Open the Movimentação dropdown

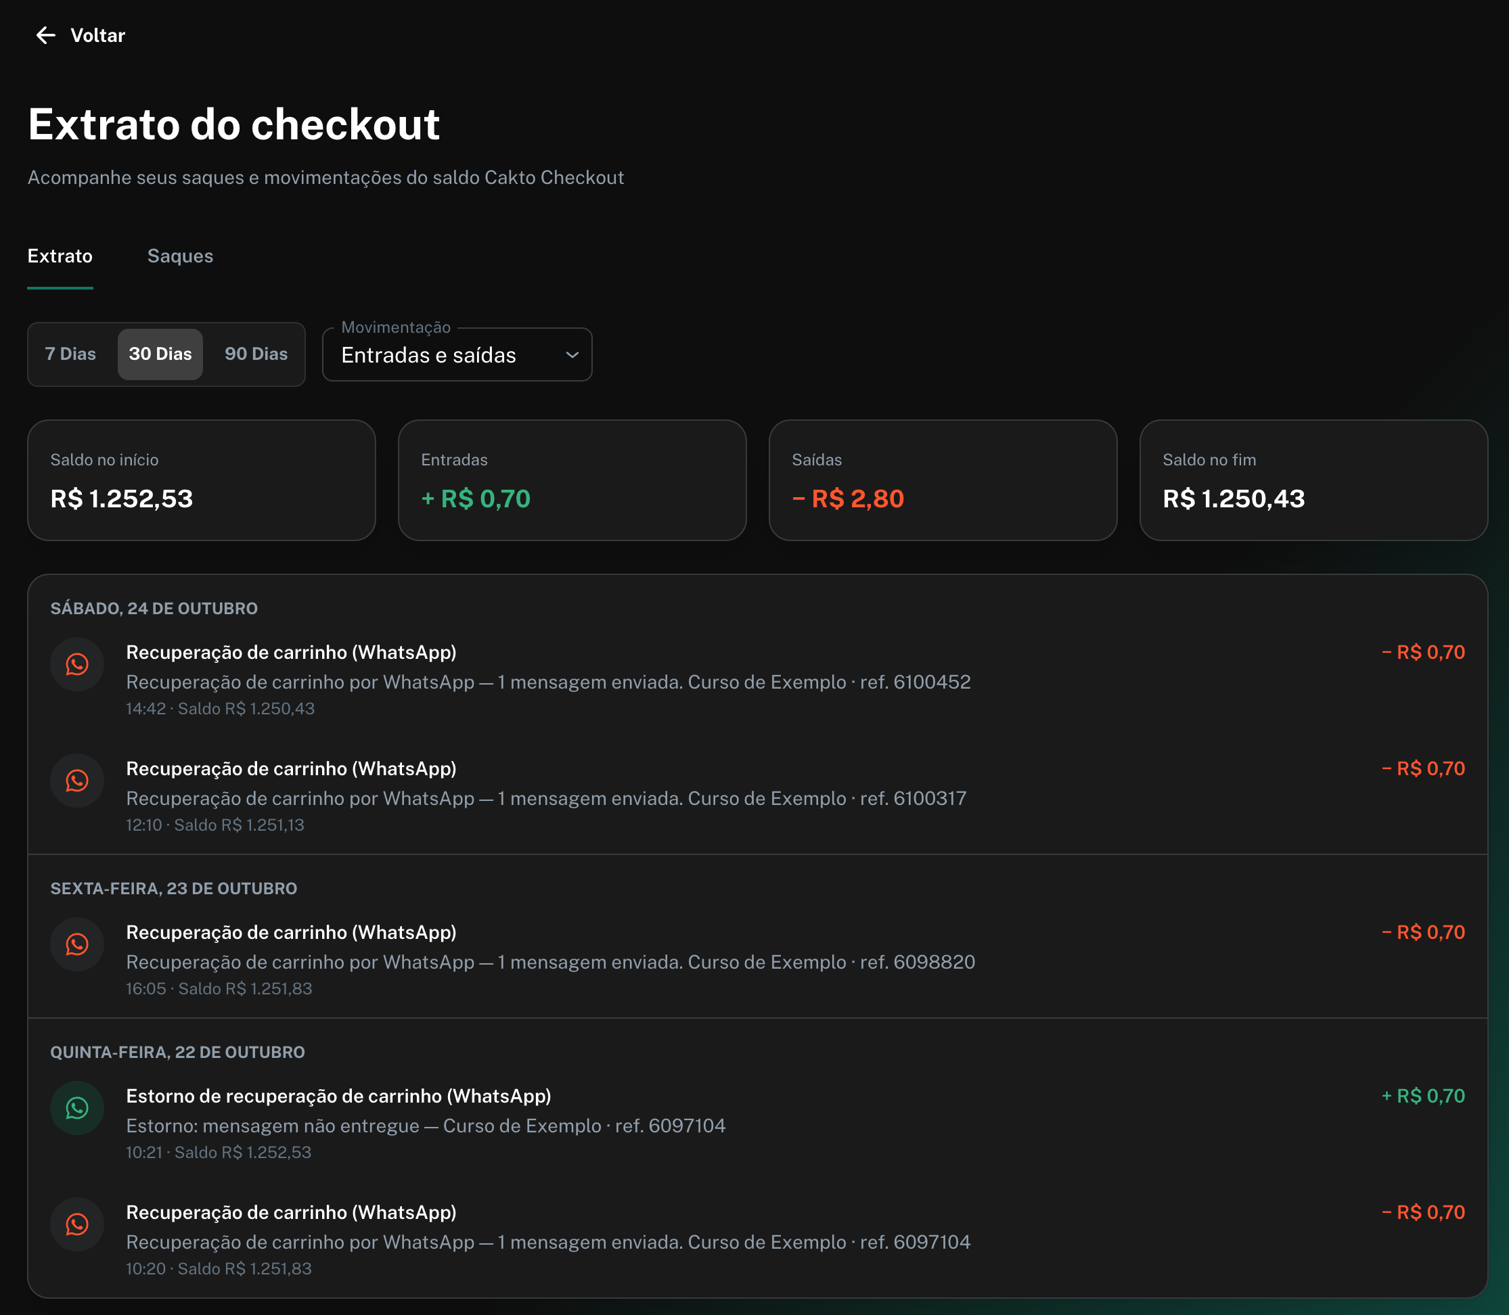pyautogui.click(x=457, y=354)
